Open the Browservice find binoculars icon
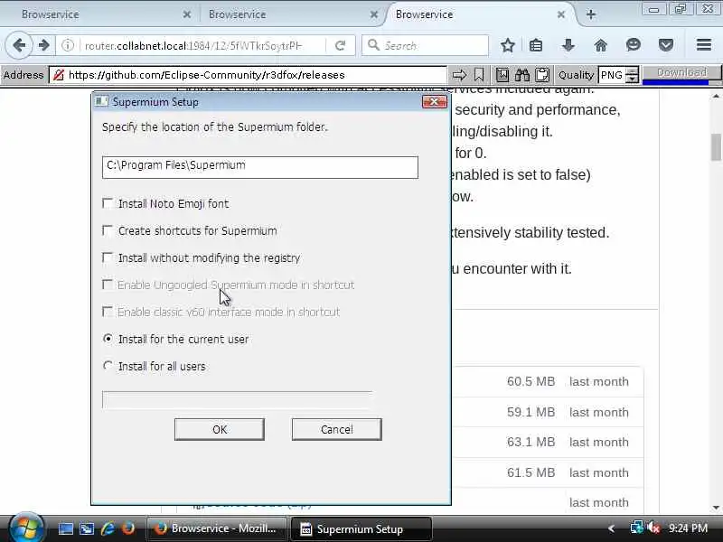This screenshot has height=542, width=723. click(x=522, y=75)
